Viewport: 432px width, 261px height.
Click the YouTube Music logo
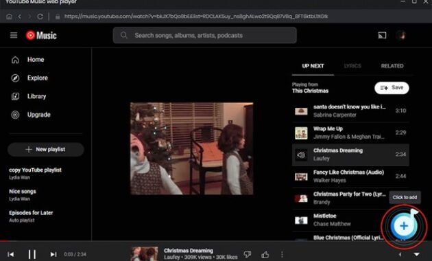(x=41, y=35)
